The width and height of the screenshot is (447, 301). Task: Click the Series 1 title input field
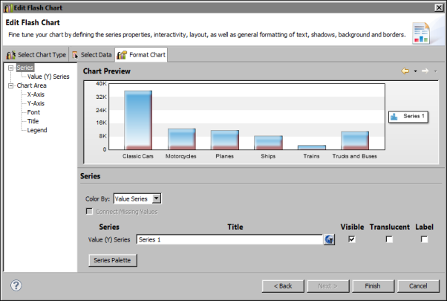click(x=228, y=239)
